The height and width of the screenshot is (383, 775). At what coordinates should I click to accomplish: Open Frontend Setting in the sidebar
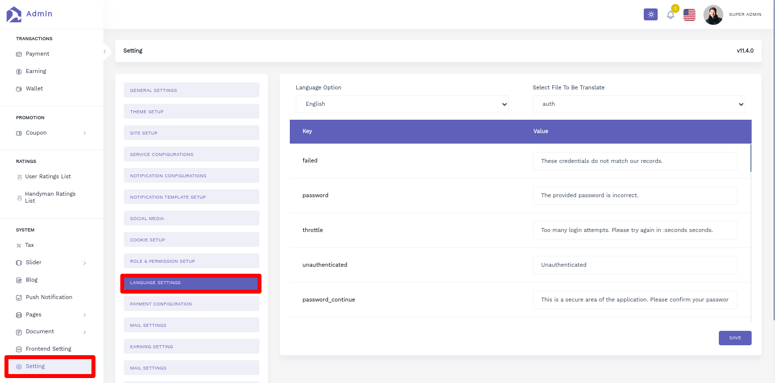(49, 349)
